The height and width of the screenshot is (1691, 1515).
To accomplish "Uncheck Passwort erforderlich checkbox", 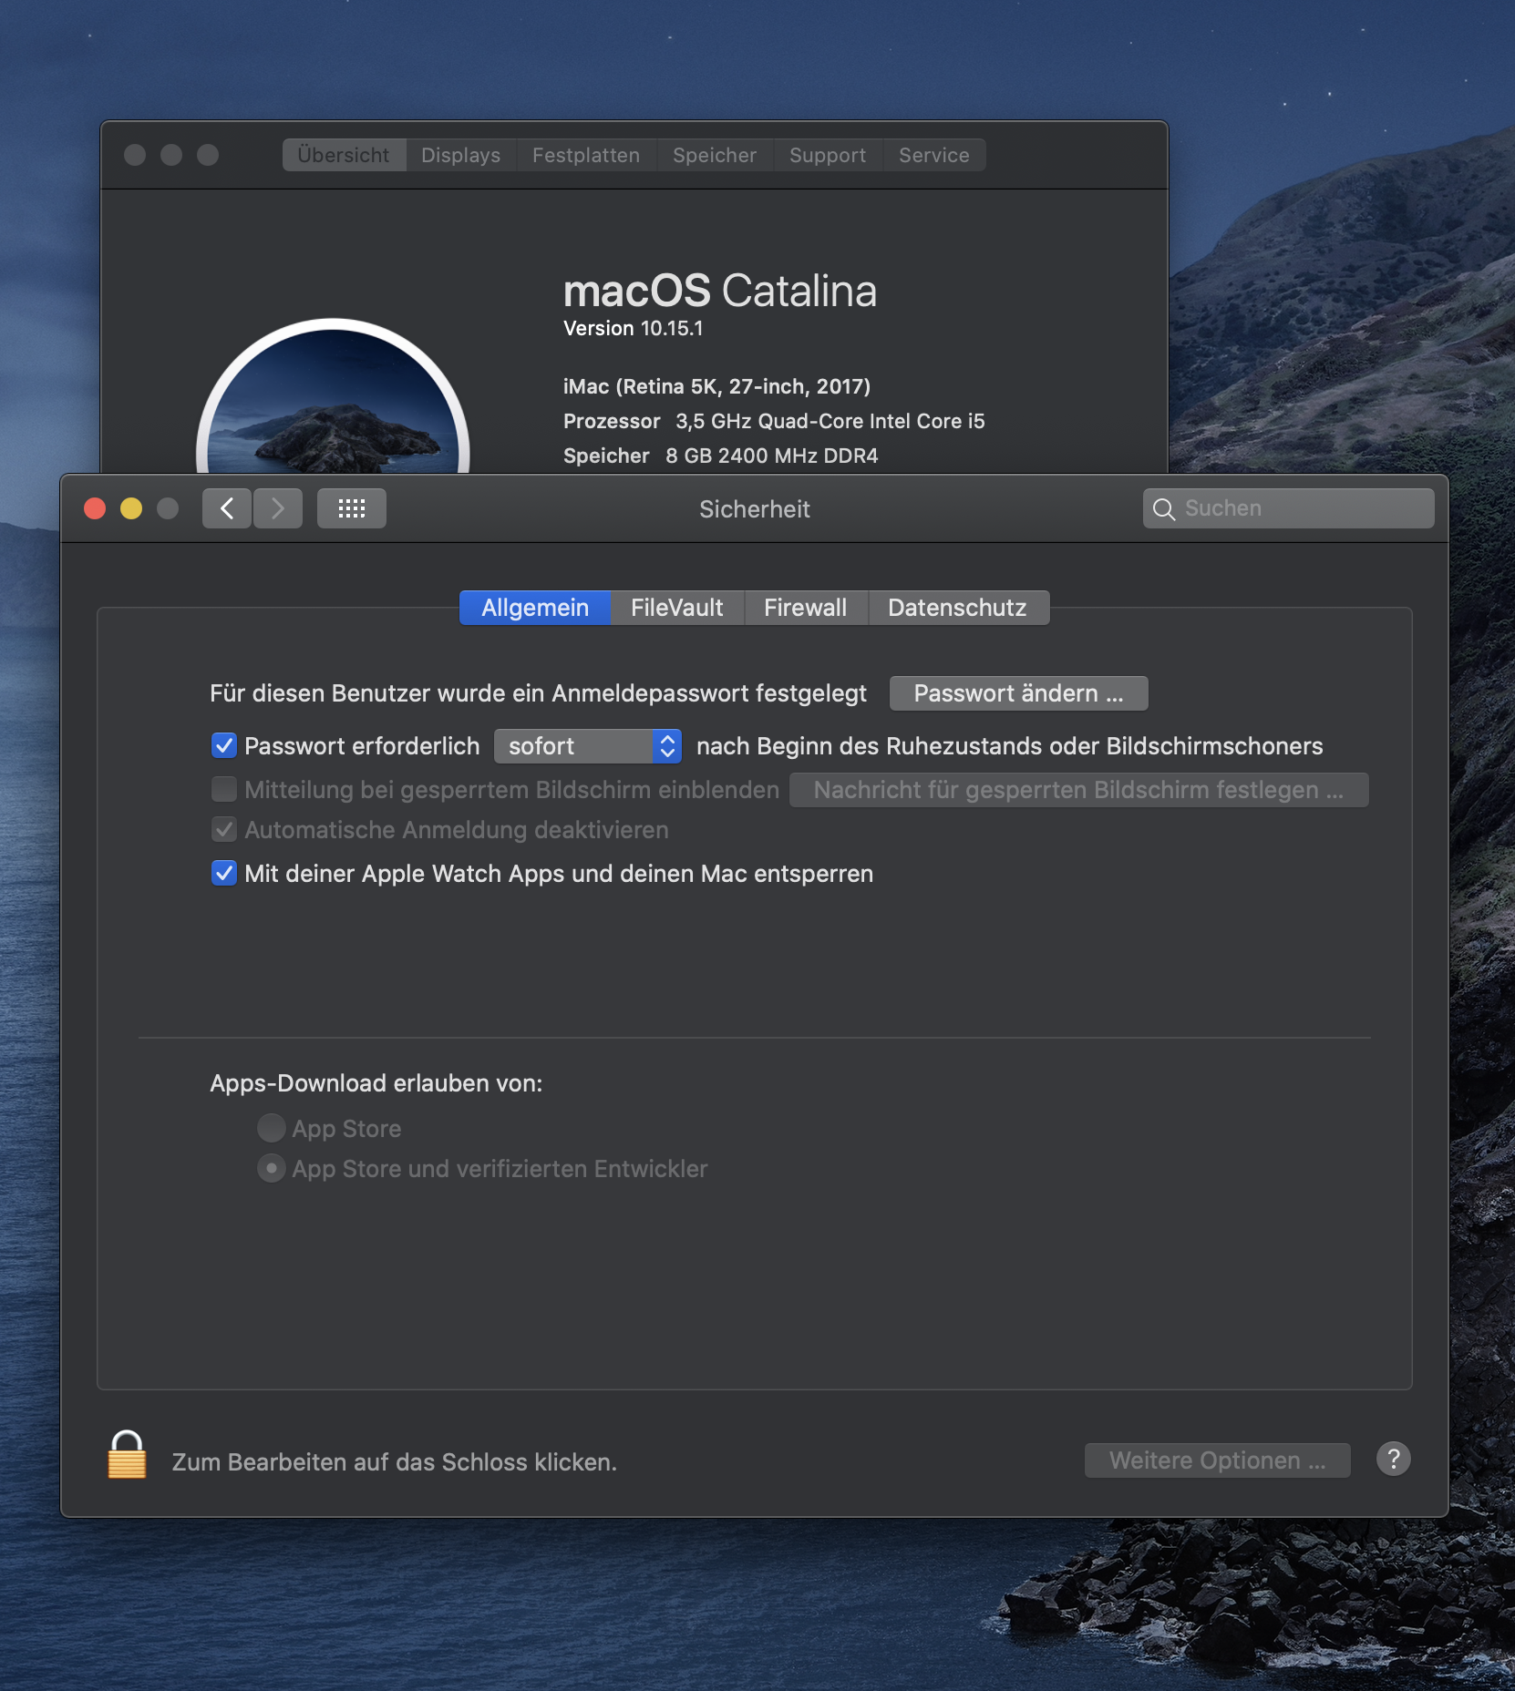I will [224, 746].
